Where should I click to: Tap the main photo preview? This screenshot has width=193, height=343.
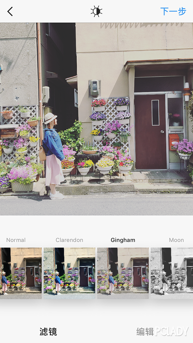(96, 119)
